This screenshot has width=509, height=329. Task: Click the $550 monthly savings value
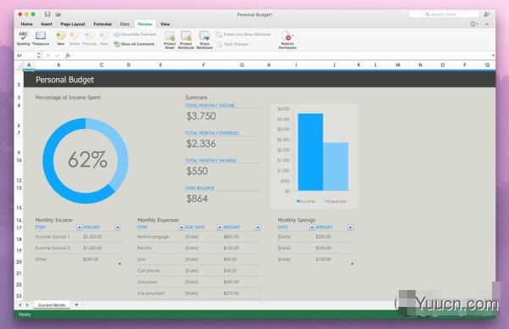click(197, 171)
